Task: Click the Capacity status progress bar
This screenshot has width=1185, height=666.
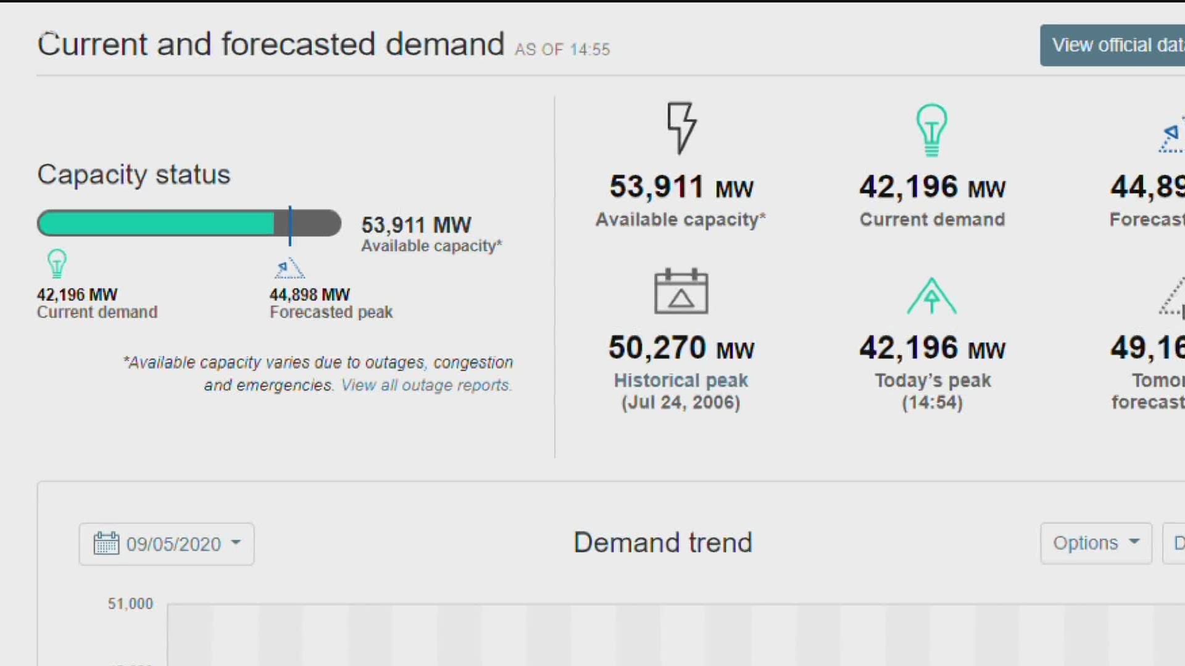Action: 189,223
